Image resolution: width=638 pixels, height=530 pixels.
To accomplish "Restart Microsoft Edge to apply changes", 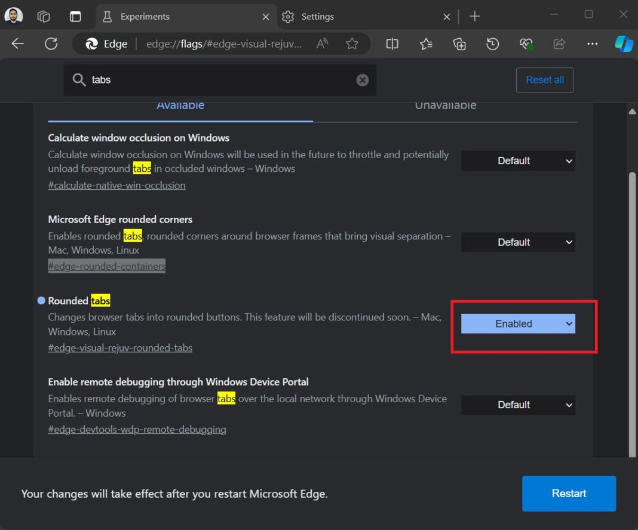I will [x=568, y=494].
